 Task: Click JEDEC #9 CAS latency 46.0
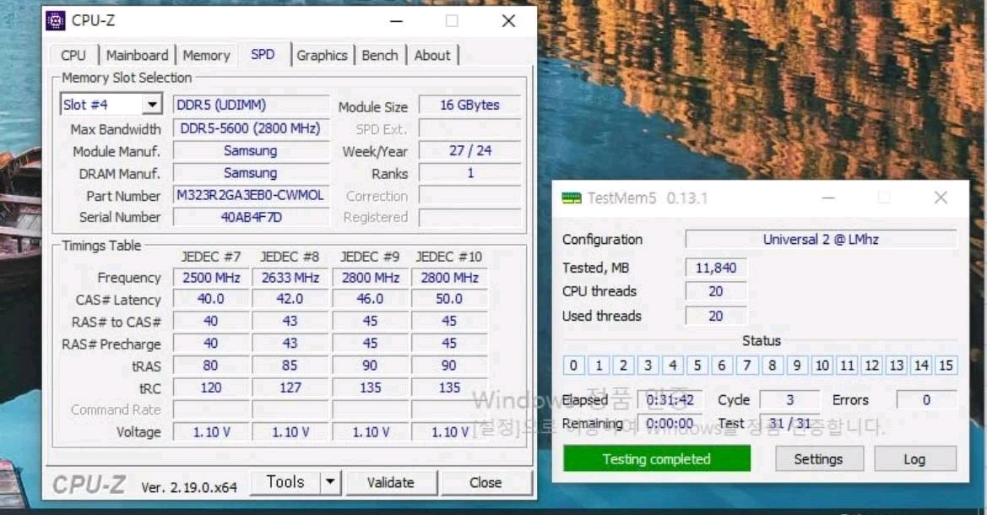[x=370, y=299]
